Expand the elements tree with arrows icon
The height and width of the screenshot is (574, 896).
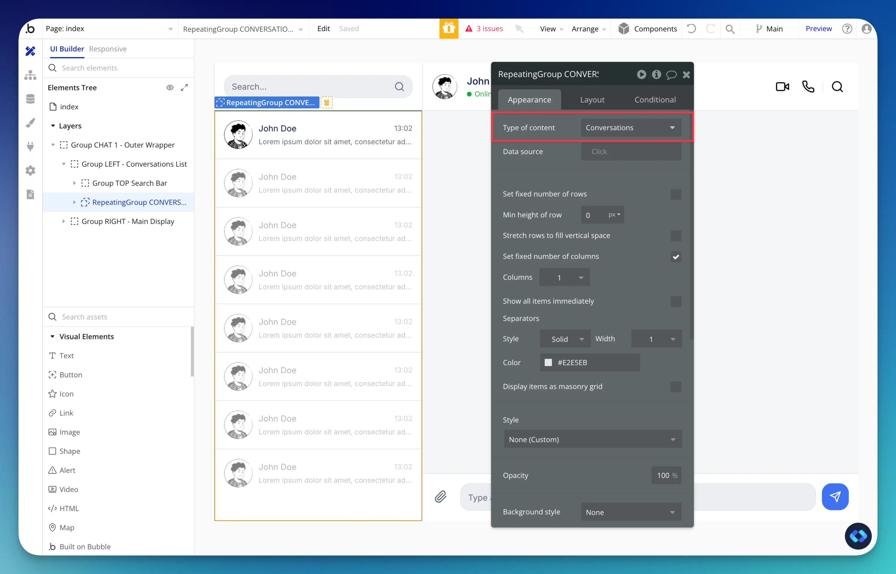tap(184, 87)
